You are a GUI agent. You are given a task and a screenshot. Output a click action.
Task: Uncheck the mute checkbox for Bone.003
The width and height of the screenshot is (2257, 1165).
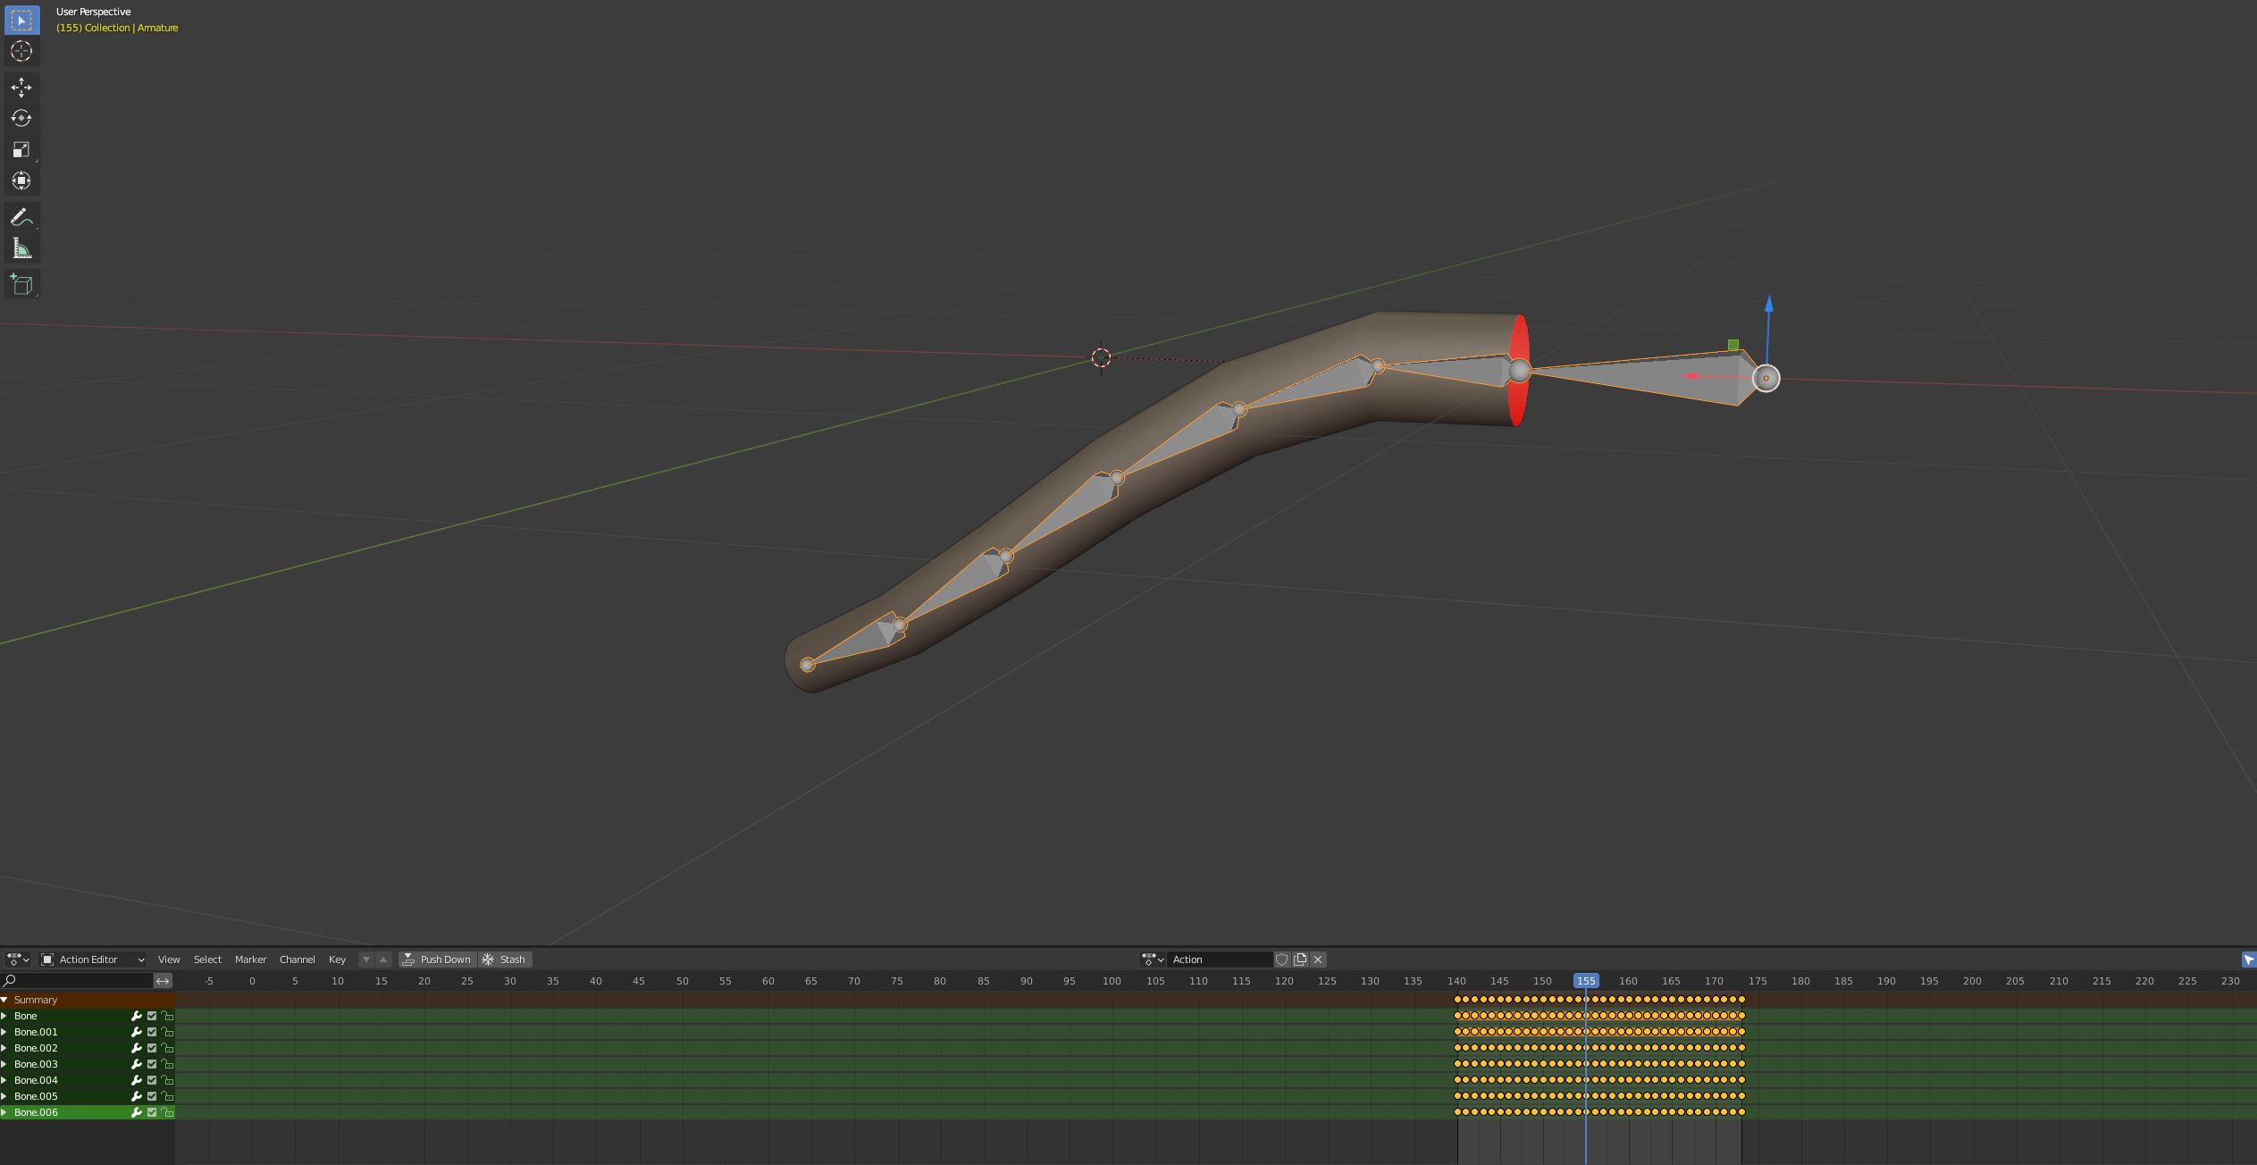click(152, 1064)
